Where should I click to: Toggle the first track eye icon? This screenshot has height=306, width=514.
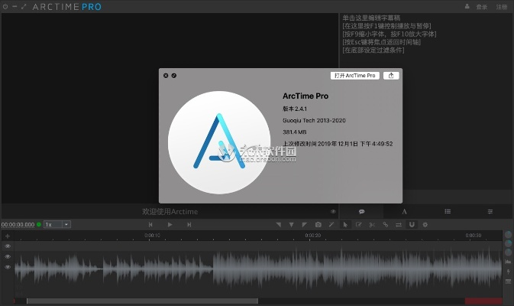[x=8, y=246]
